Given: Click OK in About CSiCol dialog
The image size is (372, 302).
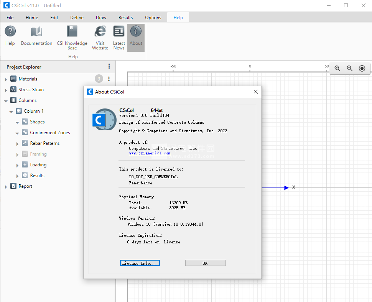Looking at the screenshot, I should [205, 263].
